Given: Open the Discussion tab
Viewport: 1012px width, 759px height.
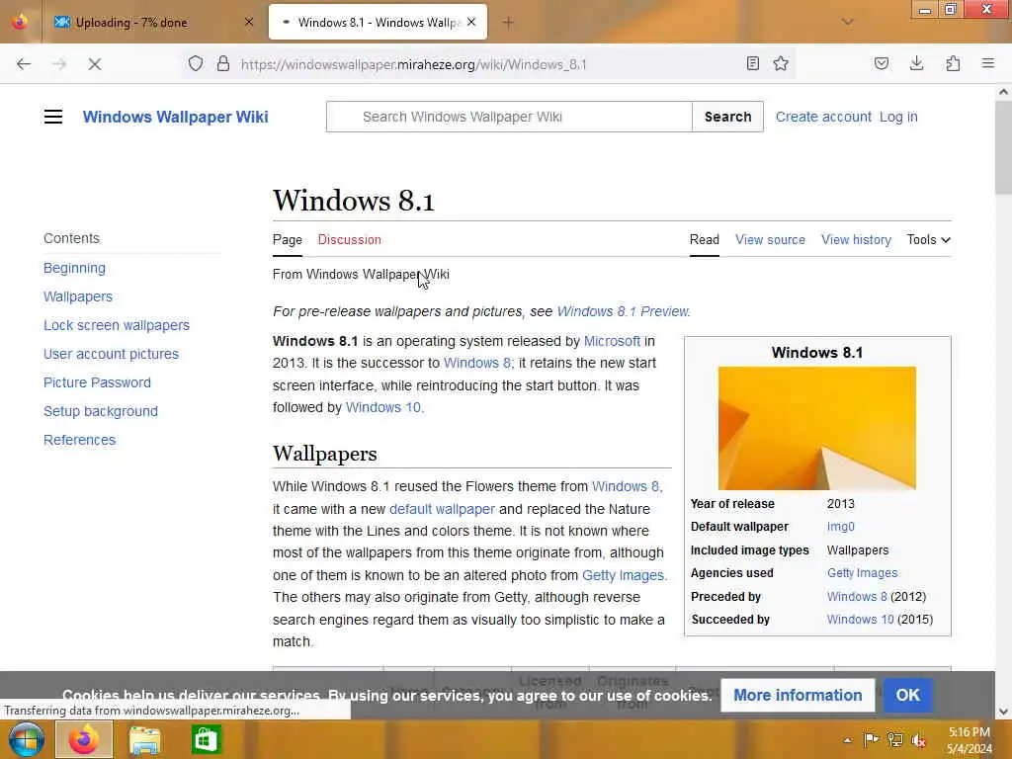Looking at the screenshot, I should pos(349,240).
